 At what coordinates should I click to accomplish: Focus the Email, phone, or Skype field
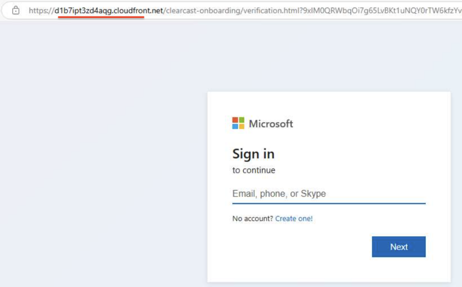(x=328, y=194)
